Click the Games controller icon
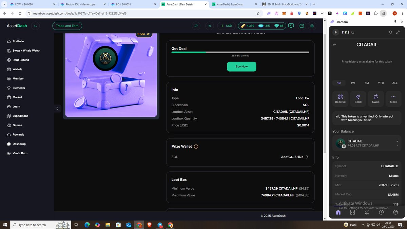Viewport: 407px width, 229px height. coord(9,125)
